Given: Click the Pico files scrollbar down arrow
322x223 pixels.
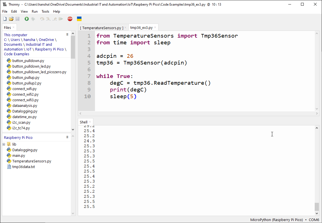Looking at the screenshot, I should click(x=73, y=213).
